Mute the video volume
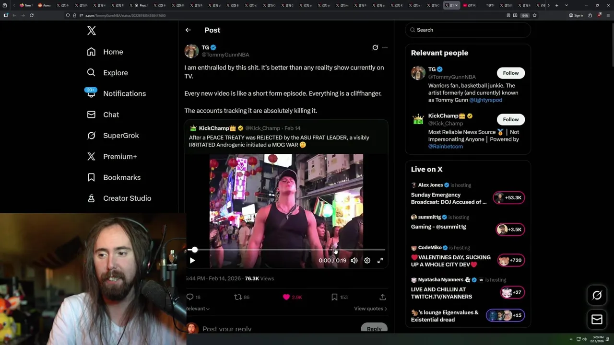 coord(354,260)
